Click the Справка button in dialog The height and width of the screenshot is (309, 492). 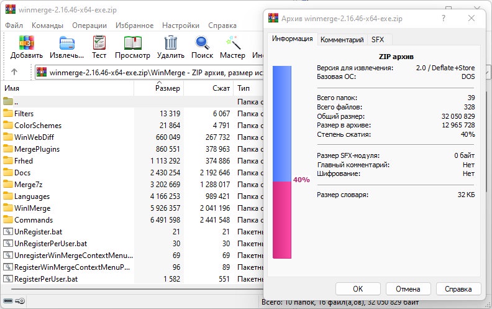[458, 289]
